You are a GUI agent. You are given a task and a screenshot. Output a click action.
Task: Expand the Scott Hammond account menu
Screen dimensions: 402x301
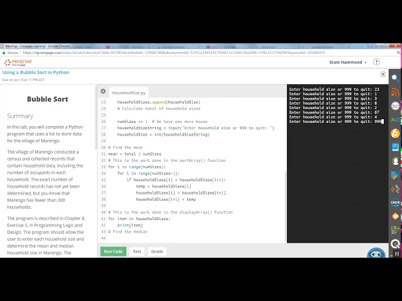[x=348, y=62]
